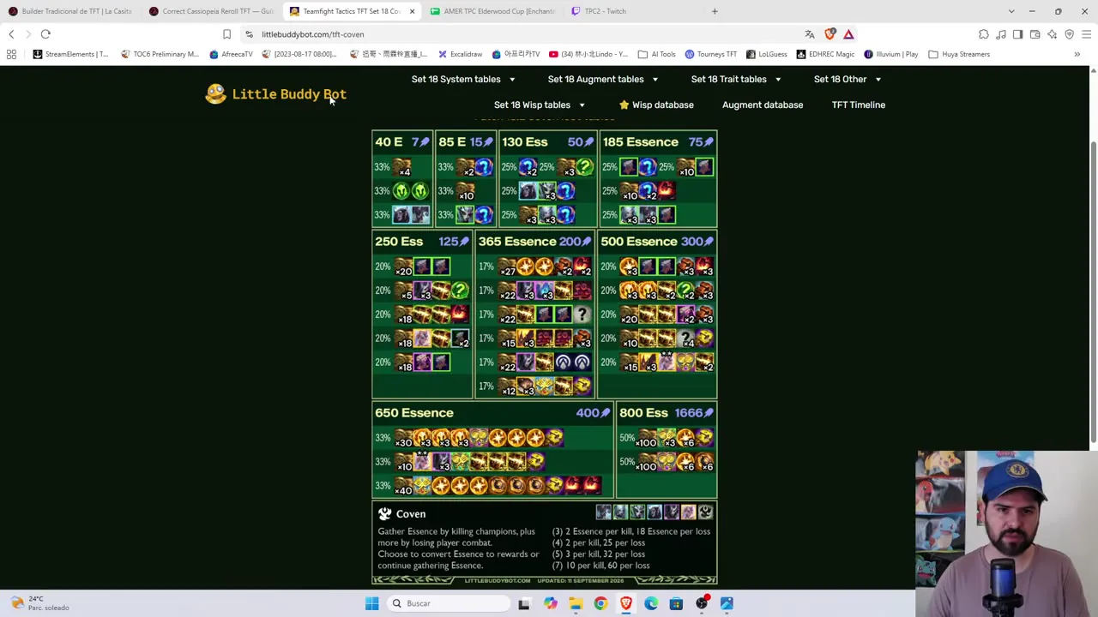Screen dimensions: 1098x617
Task: Go to the Augment database link
Action: (x=763, y=105)
